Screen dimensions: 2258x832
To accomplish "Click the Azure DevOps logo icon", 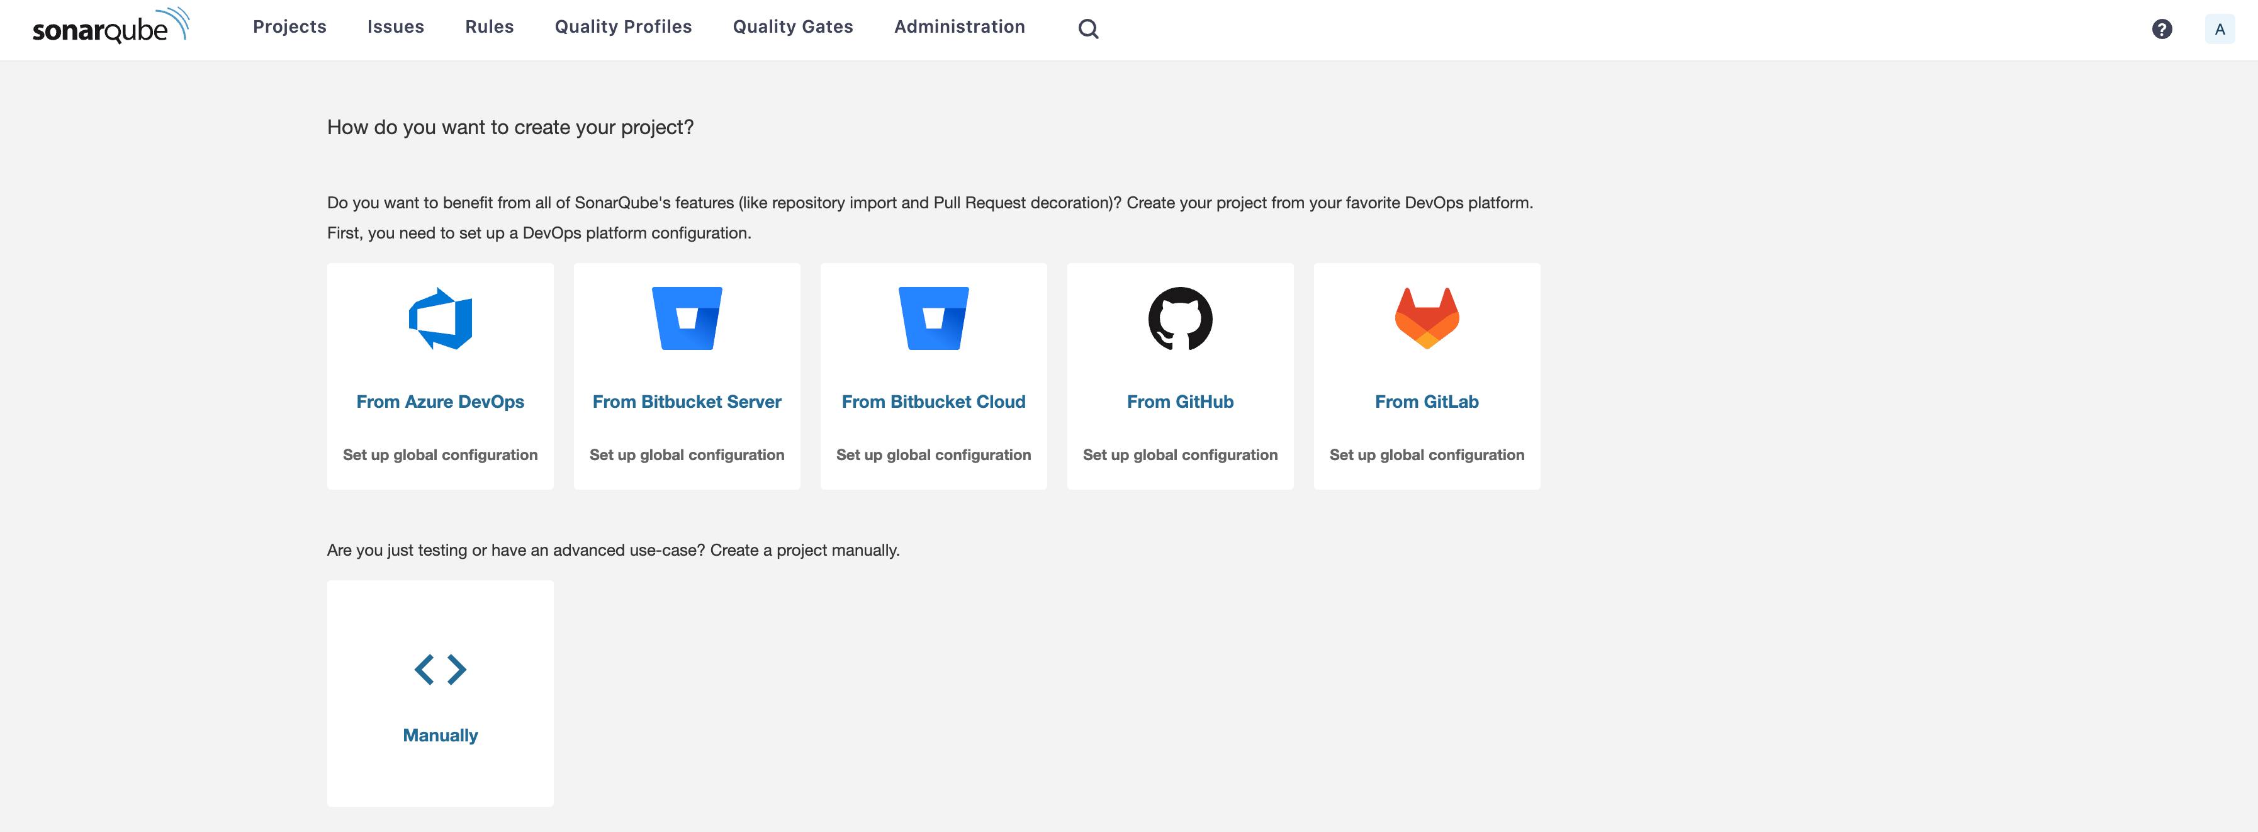I will pyautogui.click(x=440, y=318).
